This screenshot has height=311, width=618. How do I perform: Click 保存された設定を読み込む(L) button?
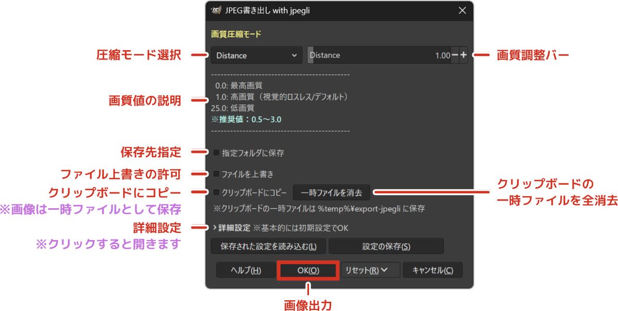[x=268, y=246]
